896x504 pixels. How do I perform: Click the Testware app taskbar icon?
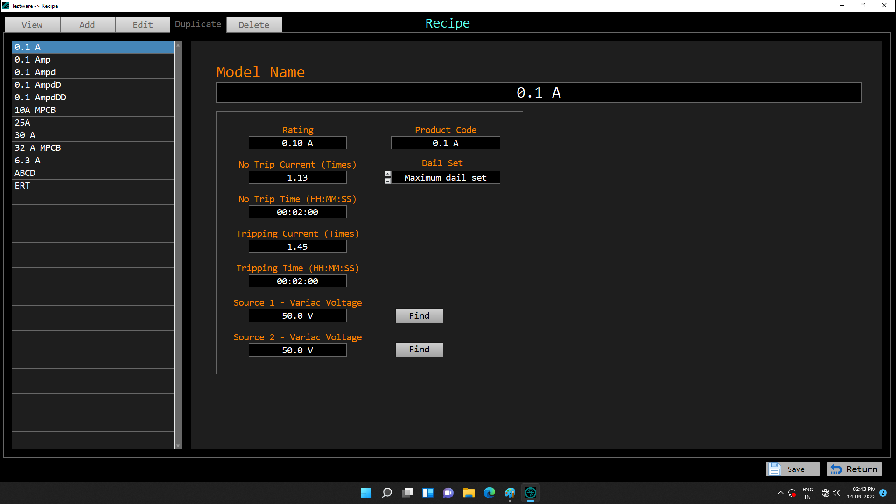click(530, 493)
